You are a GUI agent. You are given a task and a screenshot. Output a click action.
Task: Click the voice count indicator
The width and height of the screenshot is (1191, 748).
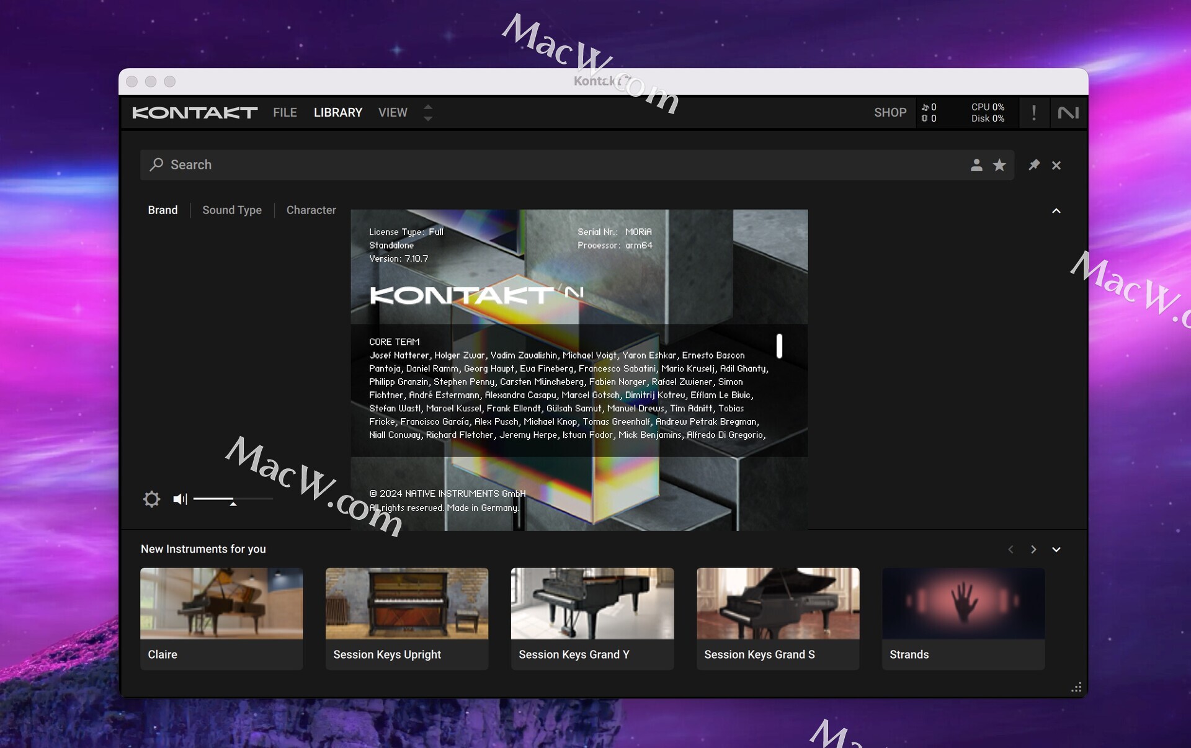tap(929, 107)
